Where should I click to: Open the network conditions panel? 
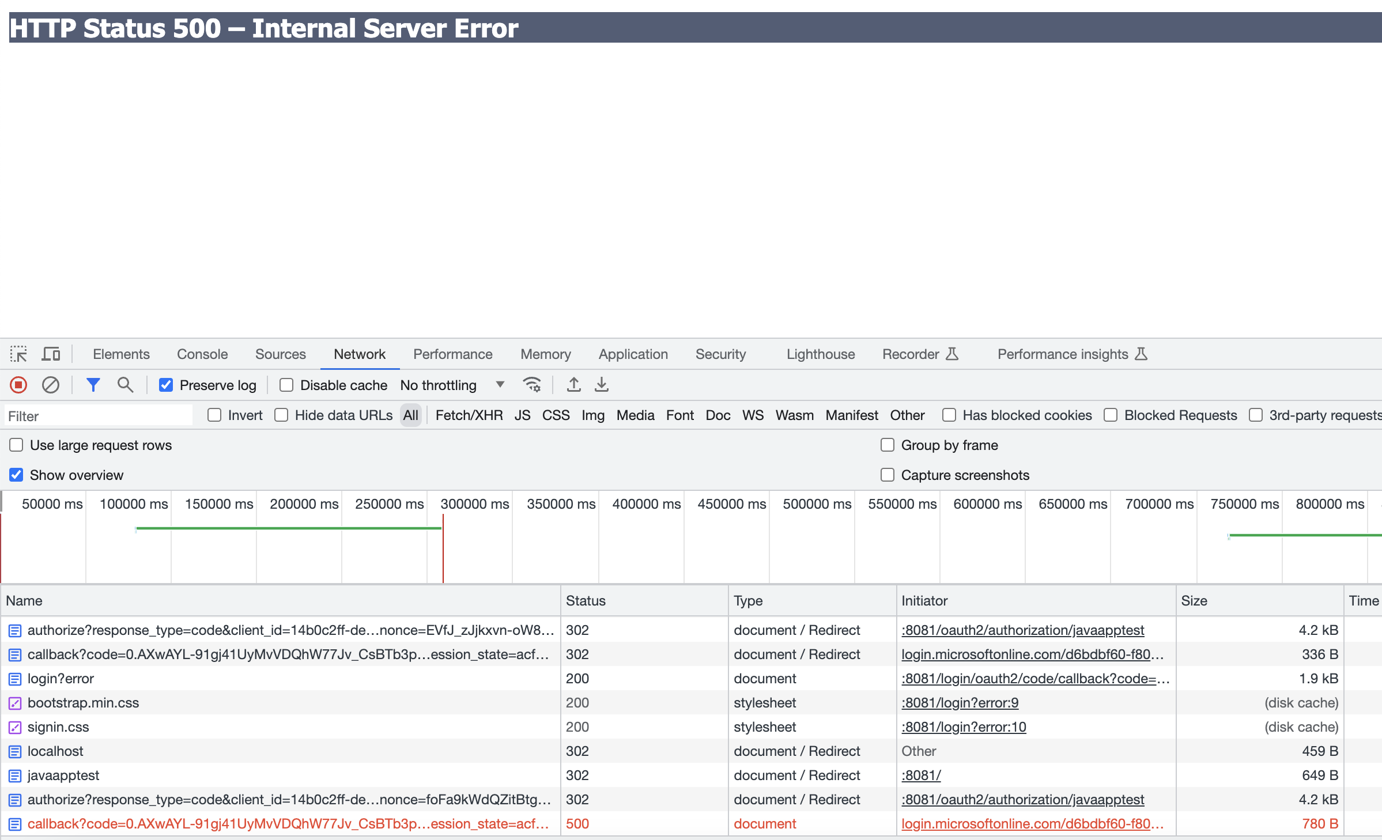pos(533,385)
